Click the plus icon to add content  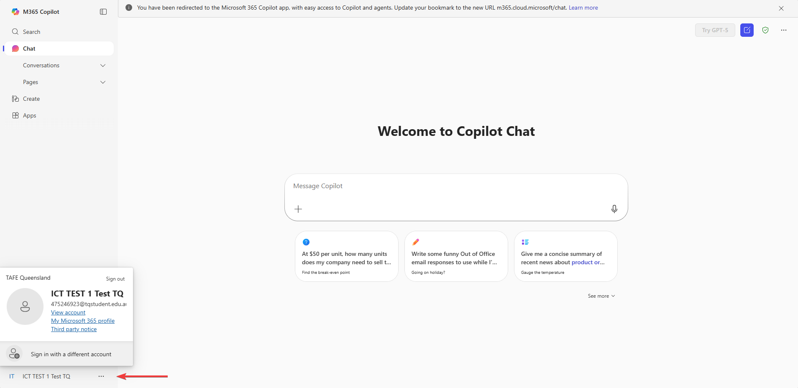tap(298, 209)
